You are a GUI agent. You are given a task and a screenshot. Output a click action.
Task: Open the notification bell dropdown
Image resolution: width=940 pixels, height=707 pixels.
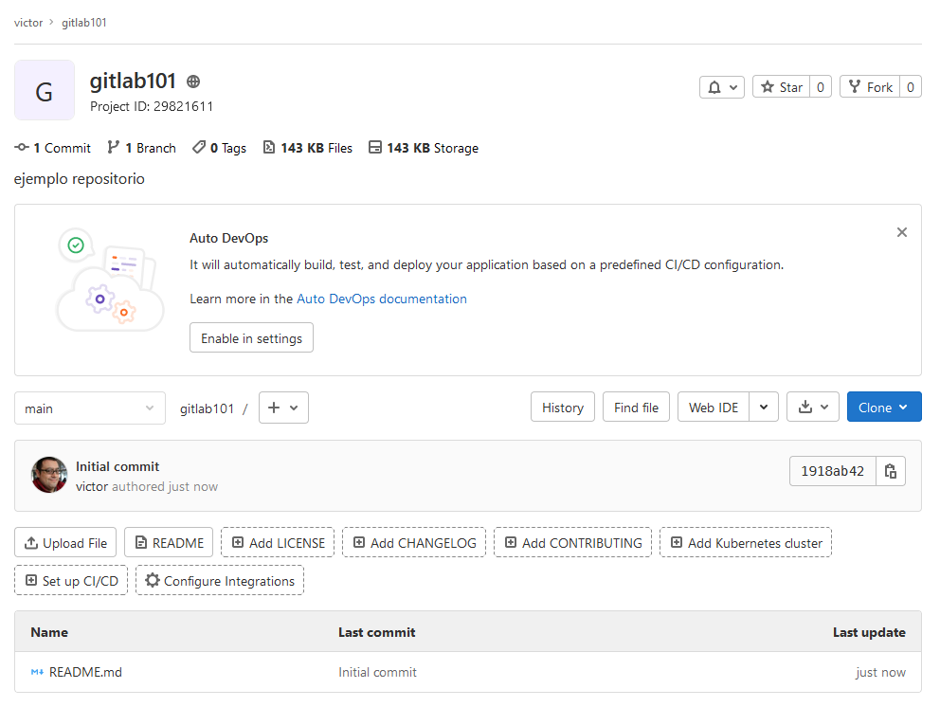722,87
